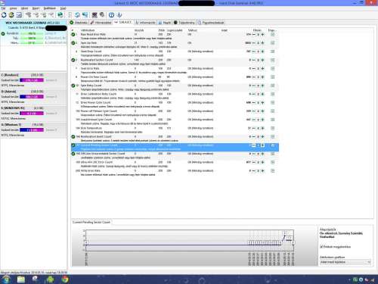Open File Explorer from the taskbar
This screenshot has height=284, width=378.
[21, 279]
